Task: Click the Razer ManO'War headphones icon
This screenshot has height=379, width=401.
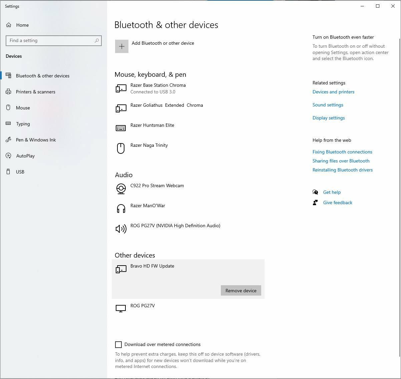Action: coord(121,209)
